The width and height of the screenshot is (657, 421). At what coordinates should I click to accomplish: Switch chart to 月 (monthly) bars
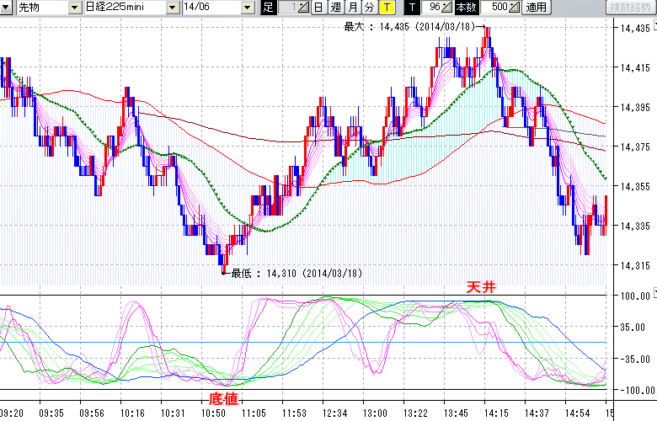tap(351, 8)
